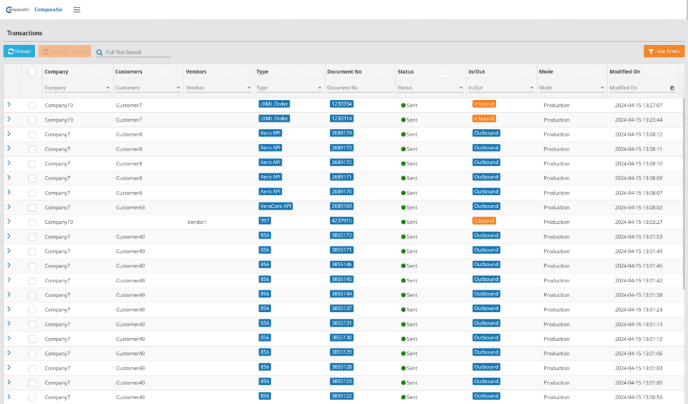
Task: Open the Type filter dropdown
Action: tap(319, 88)
